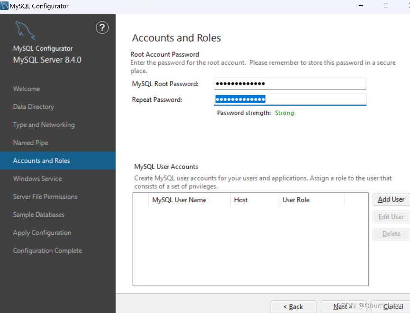This screenshot has height=313, width=410.
Task: Navigate to Type and Networking step
Action: tap(44, 125)
